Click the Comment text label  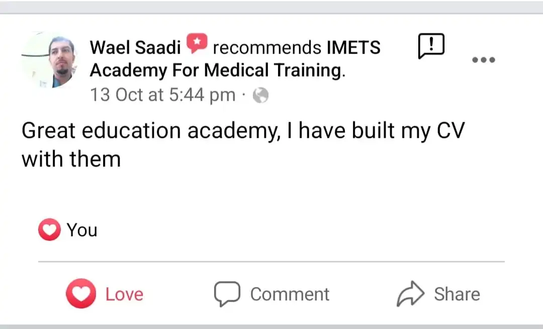(x=290, y=294)
